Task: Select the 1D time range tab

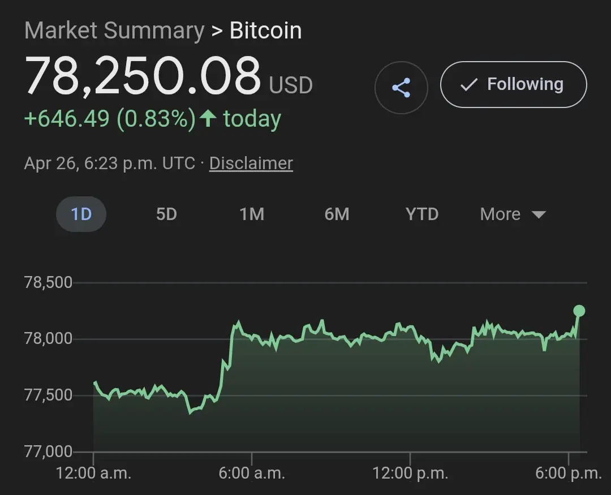Action: [81, 214]
